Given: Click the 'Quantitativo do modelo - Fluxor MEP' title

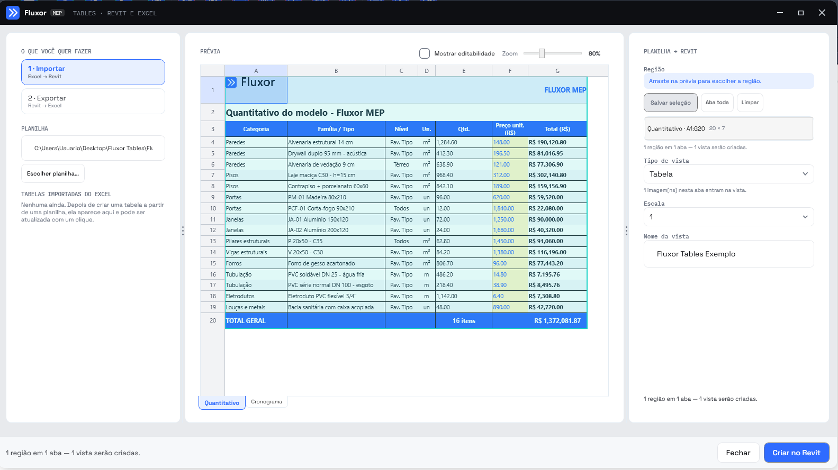Looking at the screenshot, I should coord(305,113).
